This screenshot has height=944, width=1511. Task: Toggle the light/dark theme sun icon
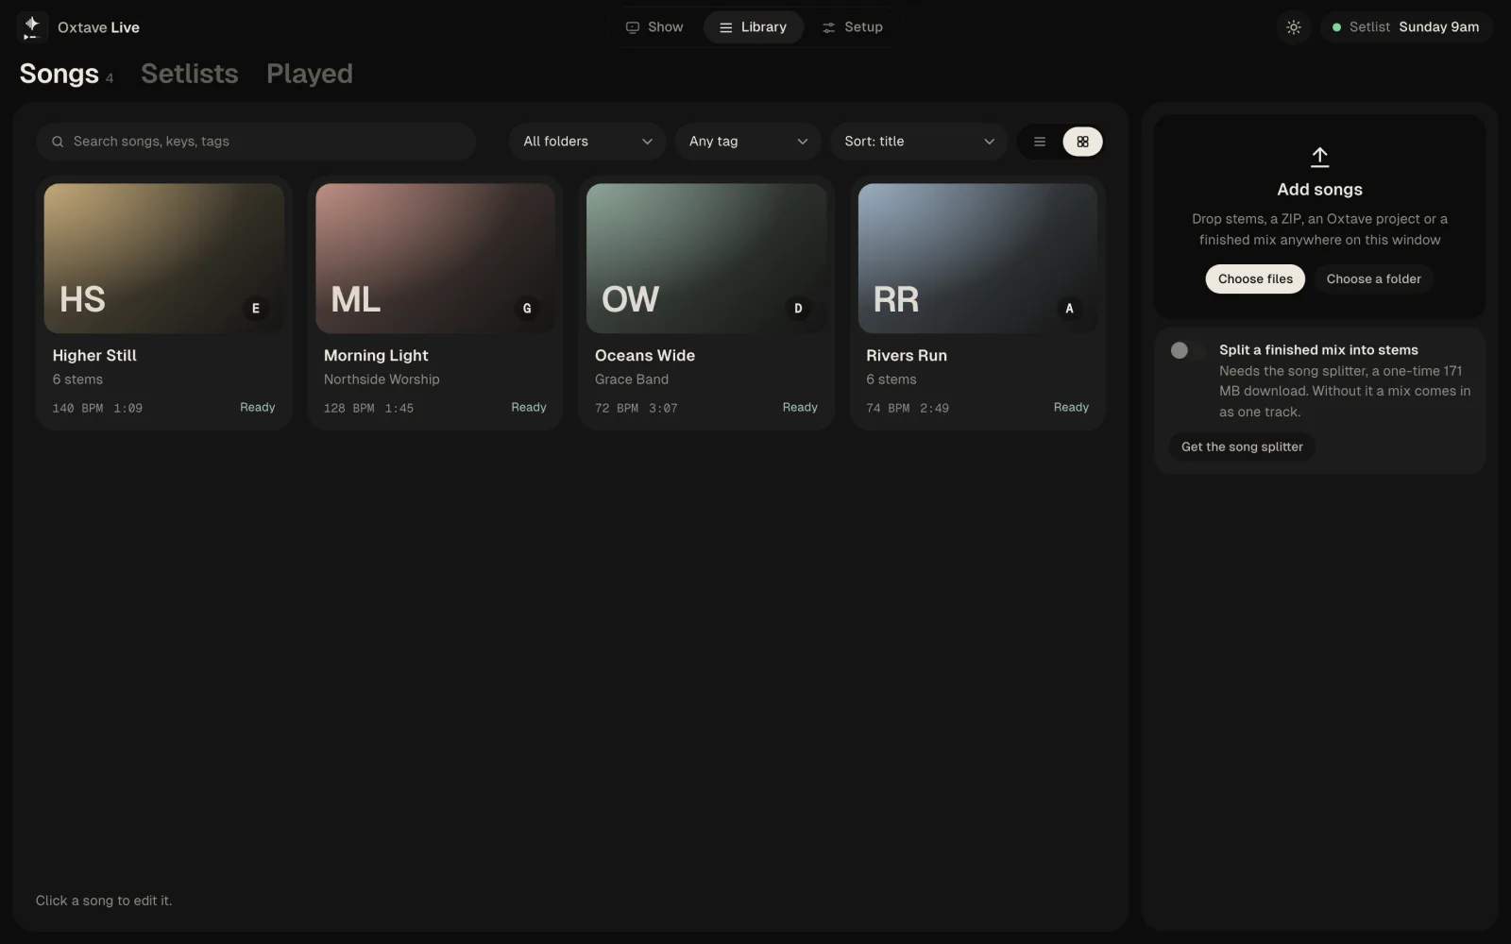[x=1294, y=27]
